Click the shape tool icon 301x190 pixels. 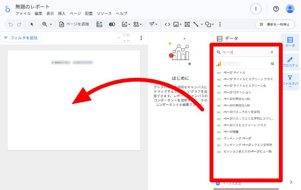pyautogui.click(x=208, y=24)
